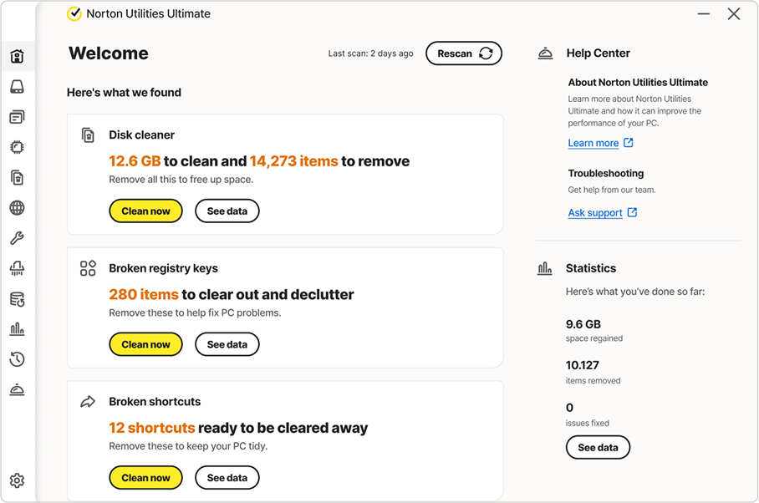Screen dimensions: 759x503
Task: Click 'About Norton Utilities Ultimate' heading
Action: 638,82
